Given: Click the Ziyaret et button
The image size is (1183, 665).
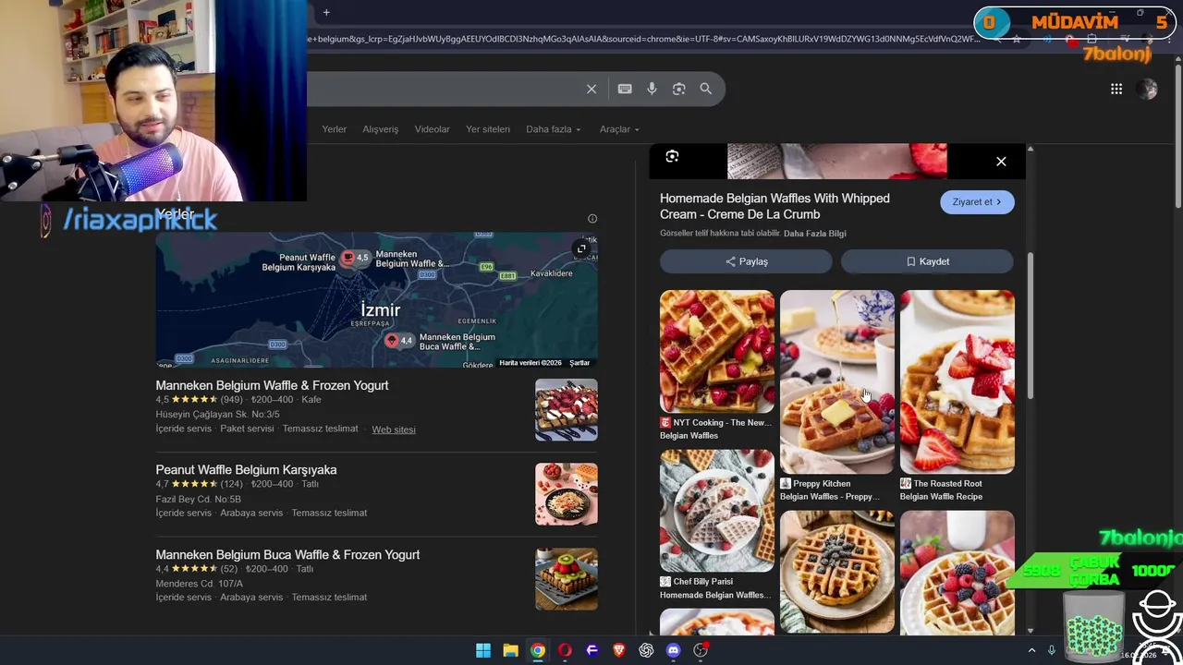Looking at the screenshot, I should tap(977, 202).
